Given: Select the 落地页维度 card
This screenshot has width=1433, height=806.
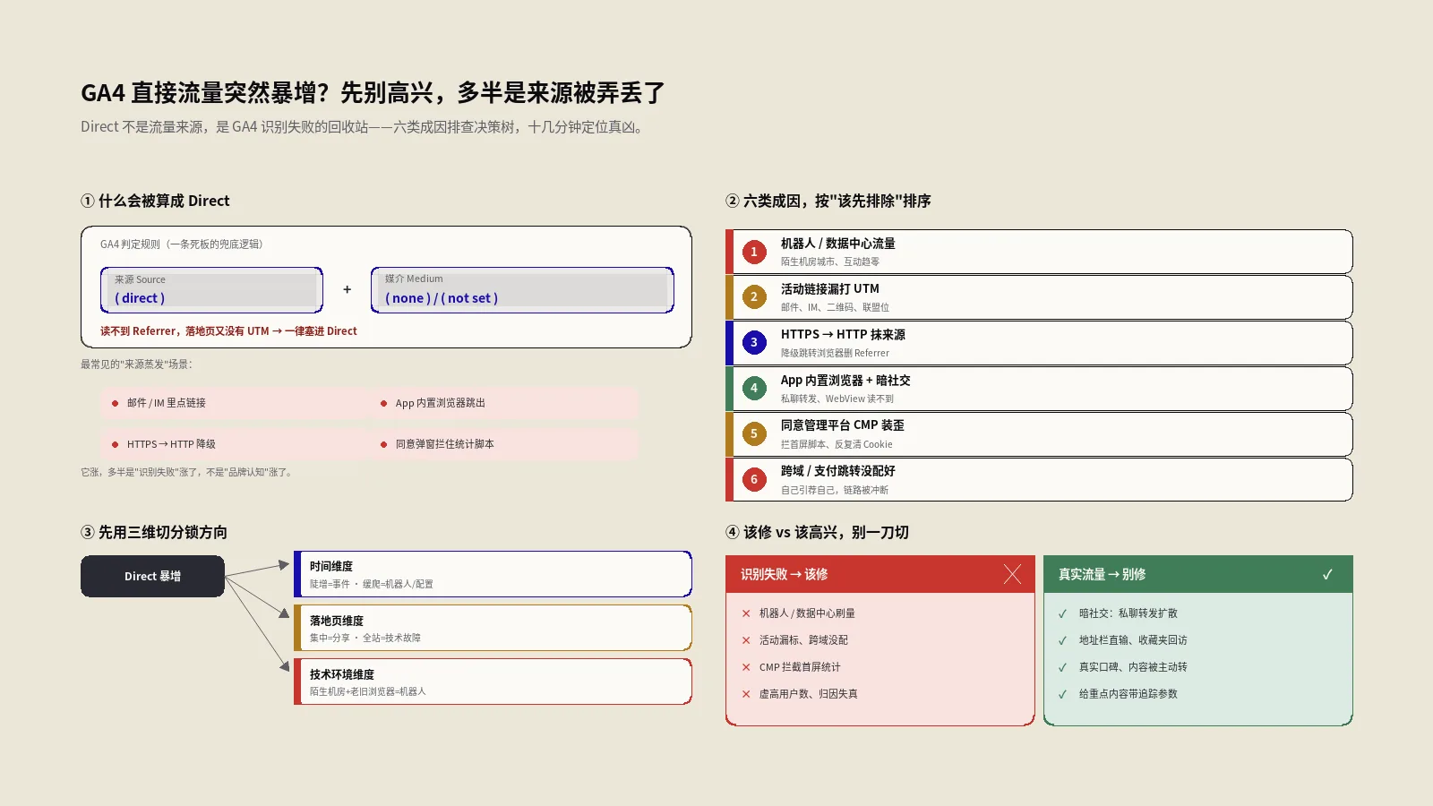Looking at the screenshot, I should 493,628.
